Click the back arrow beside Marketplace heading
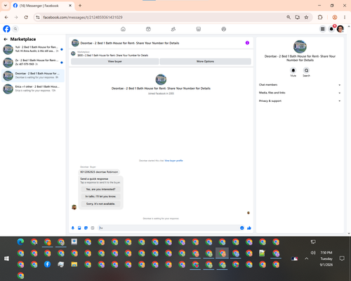The width and height of the screenshot is (351, 281). [x=6, y=39]
